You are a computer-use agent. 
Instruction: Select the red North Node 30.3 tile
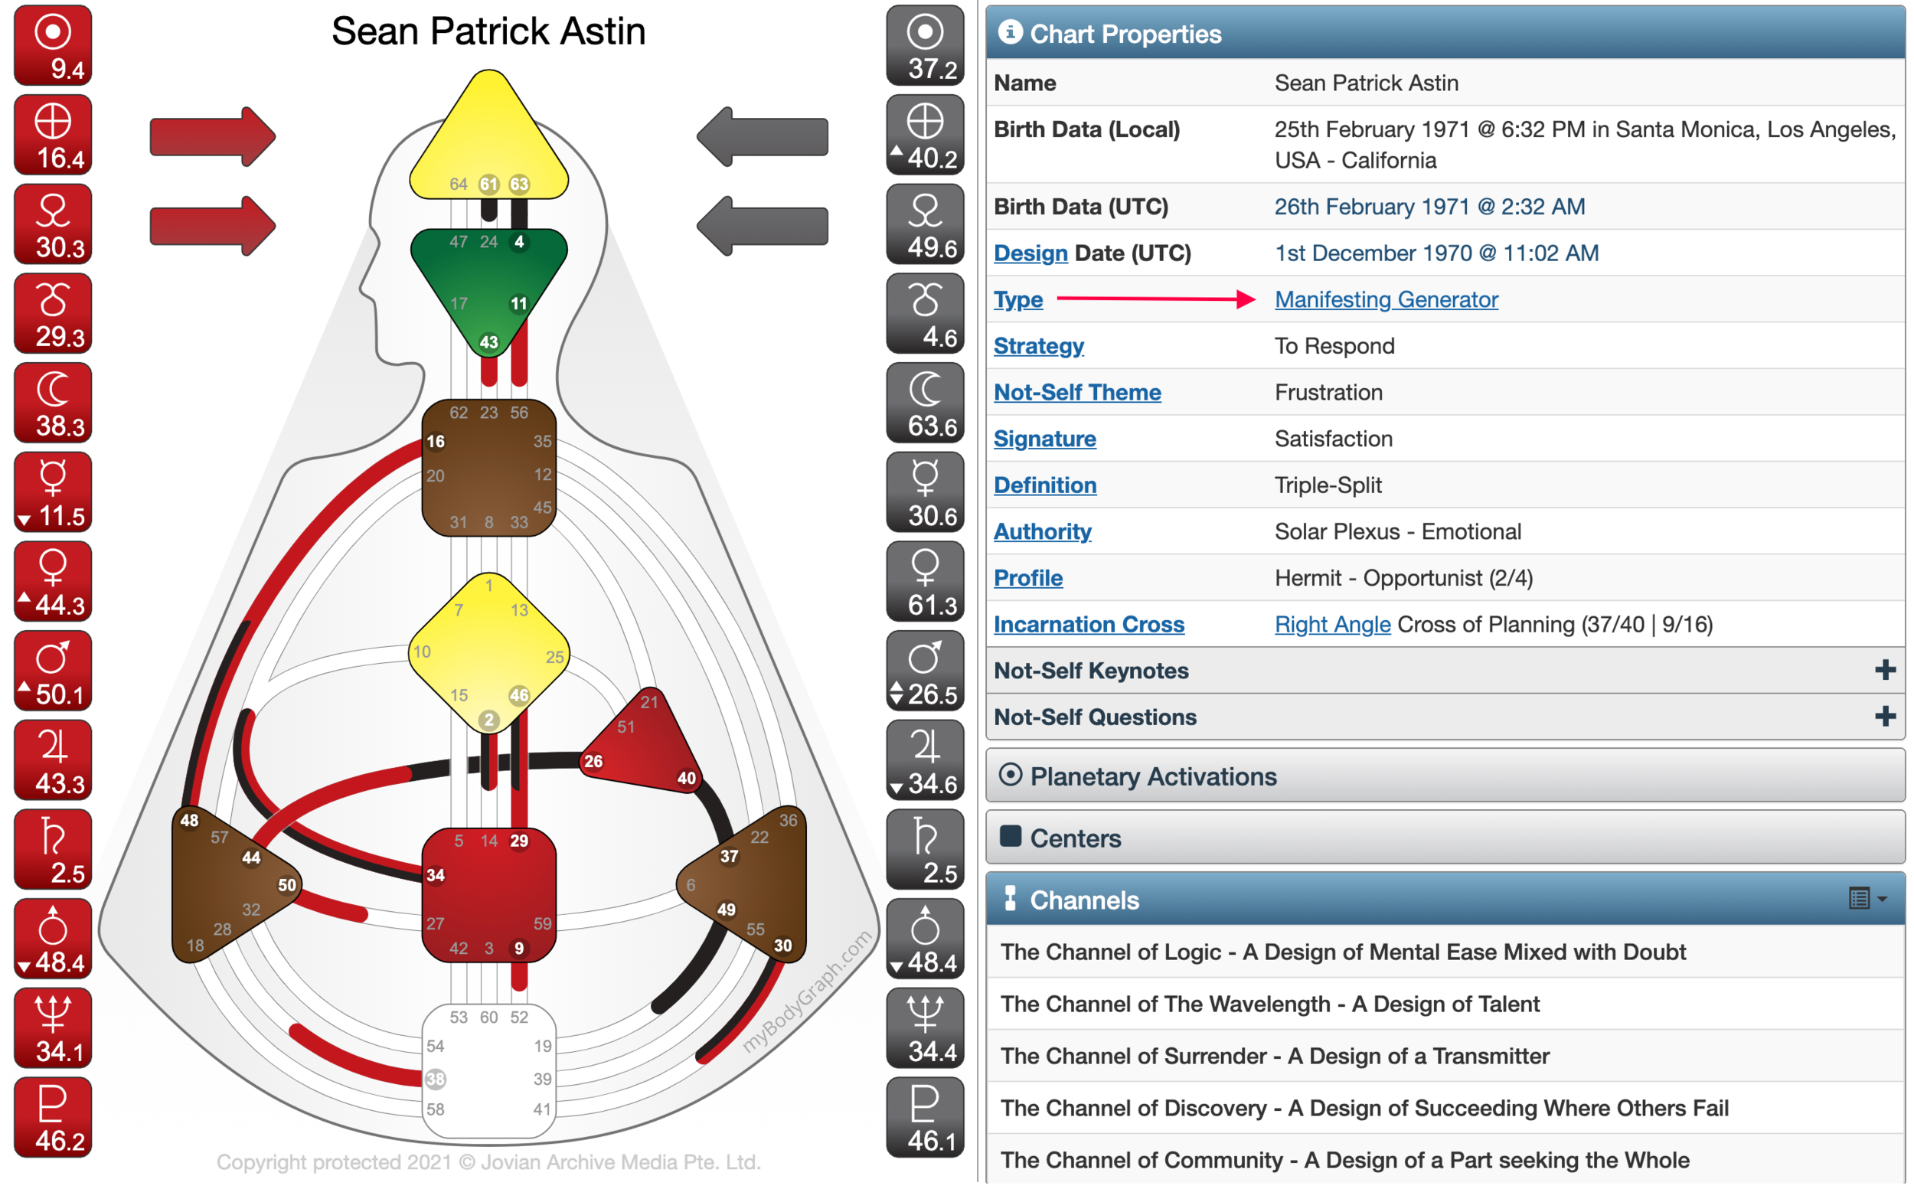tap(53, 224)
